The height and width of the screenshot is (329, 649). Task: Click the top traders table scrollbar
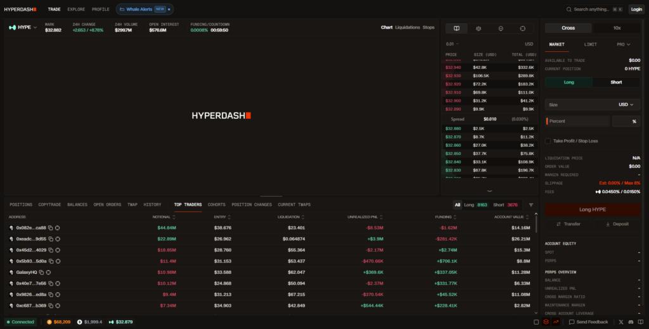pos(536,223)
